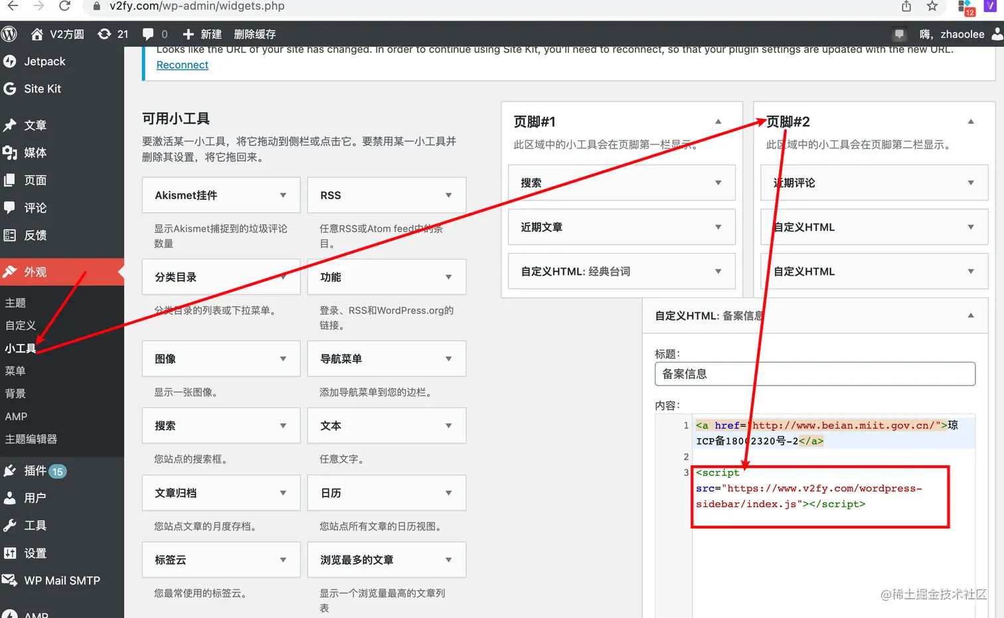Select 主题 submenu item
The height and width of the screenshot is (618, 1004).
coord(15,303)
